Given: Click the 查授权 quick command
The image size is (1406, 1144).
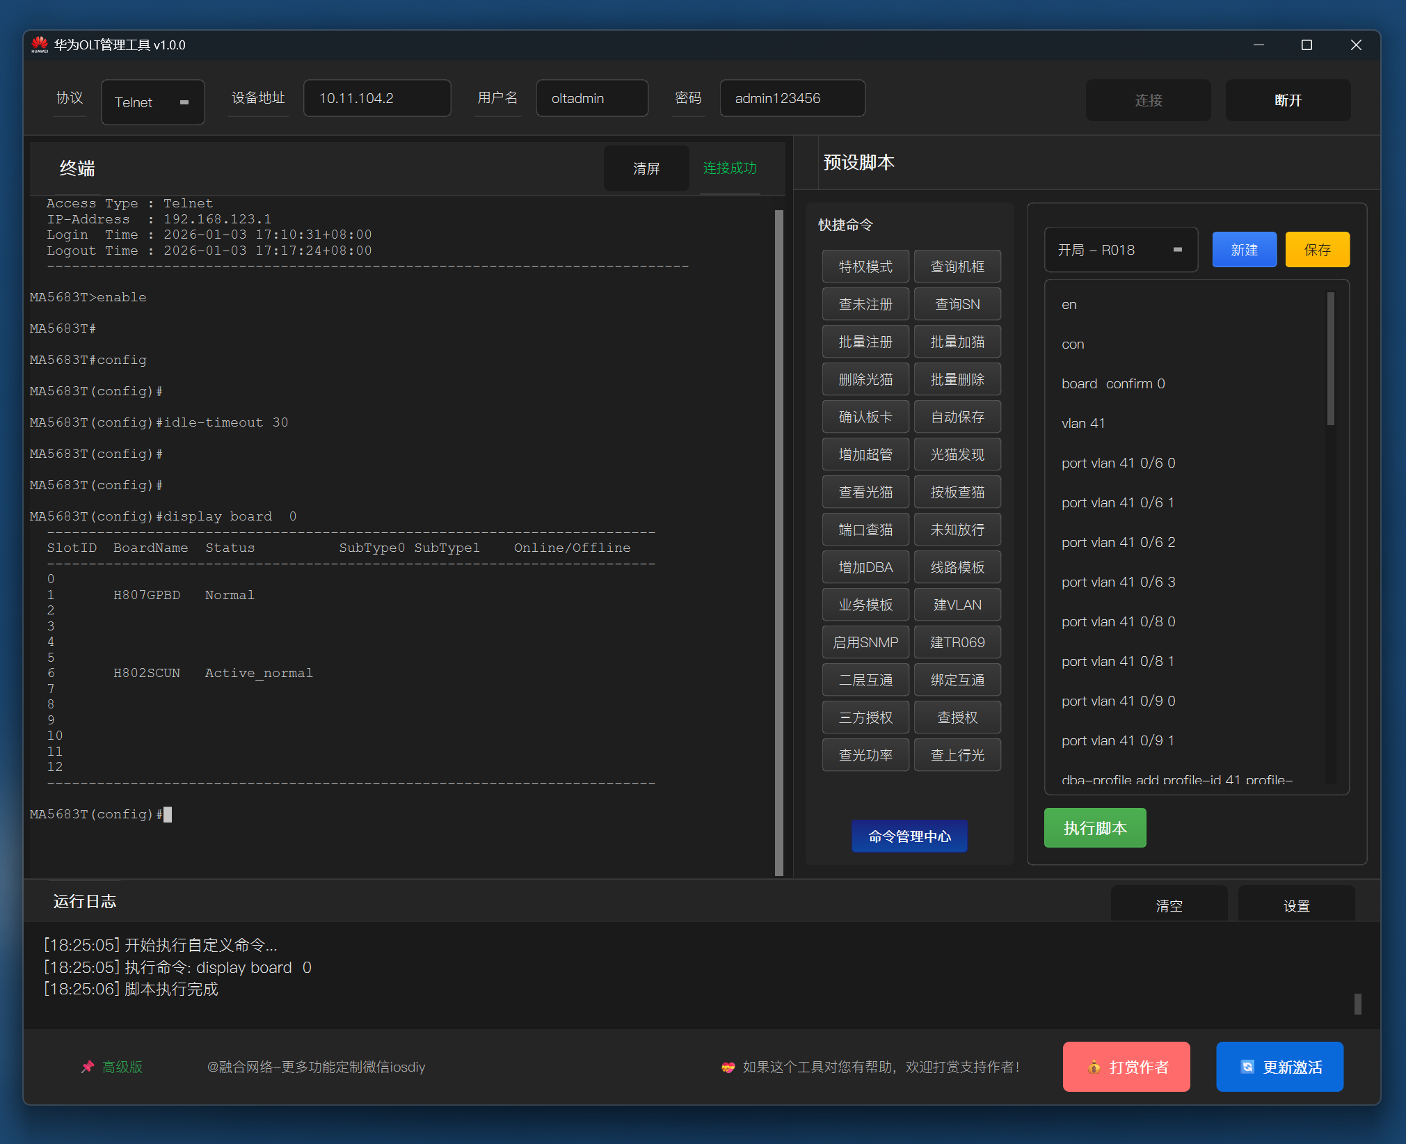Looking at the screenshot, I should pyautogui.click(x=957, y=717).
